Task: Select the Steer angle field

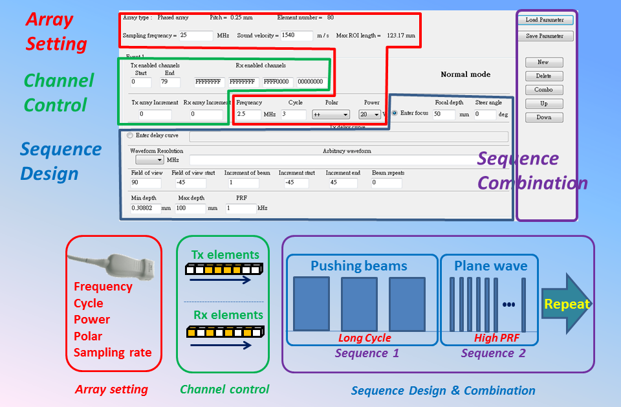Action: [485, 114]
